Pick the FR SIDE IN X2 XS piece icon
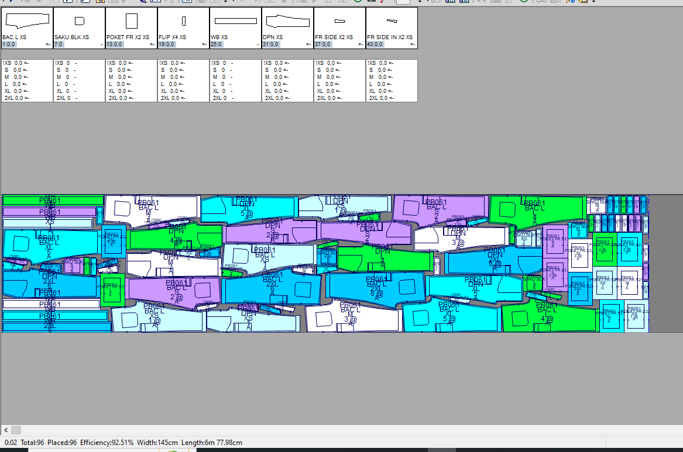 pyautogui.click(x=392, y=22)
